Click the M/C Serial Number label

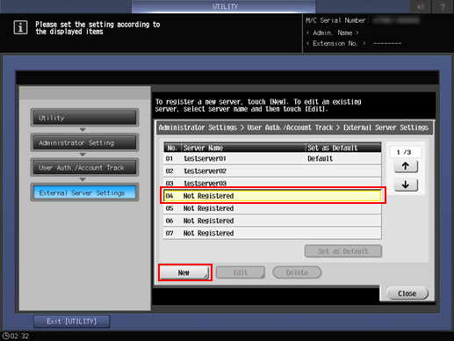[337, 20]
